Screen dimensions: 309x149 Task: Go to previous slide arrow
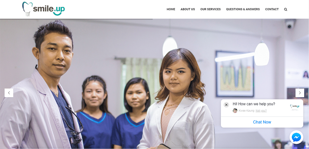pyautogui.click(x=9, y=93)
